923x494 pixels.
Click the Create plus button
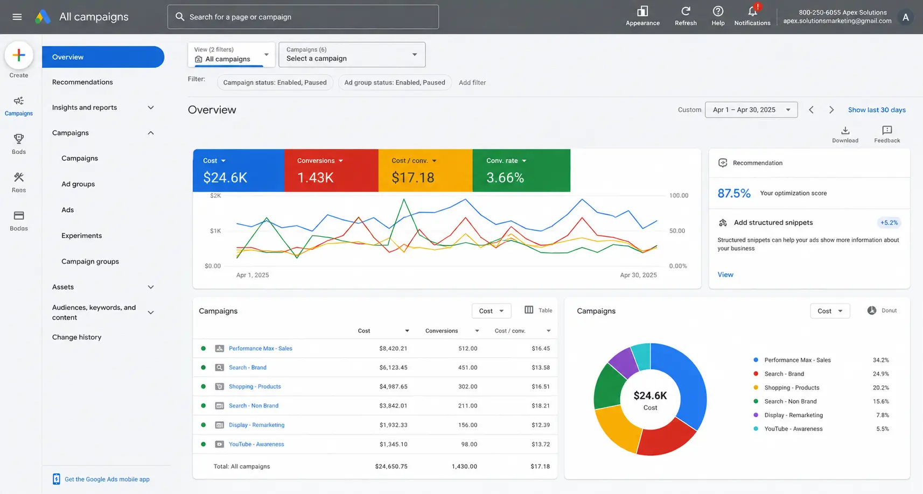coord(19,55)
